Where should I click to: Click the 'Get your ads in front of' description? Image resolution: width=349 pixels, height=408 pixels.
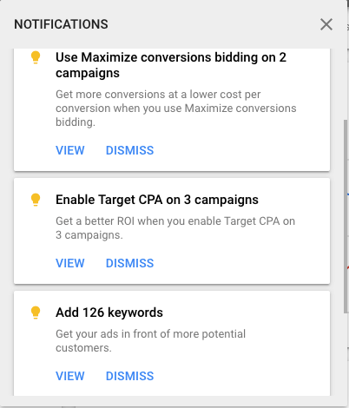[150, 341]
